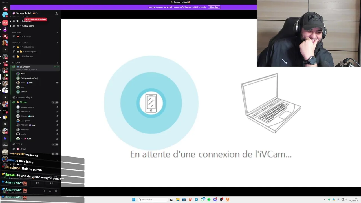The image size is (361, 203).
Task: Click muted mic icon beside DzCapable
Action: (57, 121)
